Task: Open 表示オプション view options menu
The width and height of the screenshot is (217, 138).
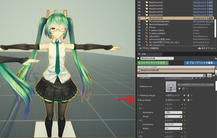Action: click(x=207, y=48)
